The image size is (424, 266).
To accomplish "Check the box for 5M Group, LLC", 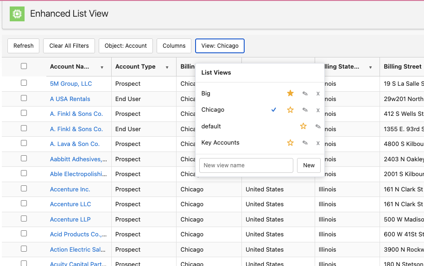I will 24,83.
